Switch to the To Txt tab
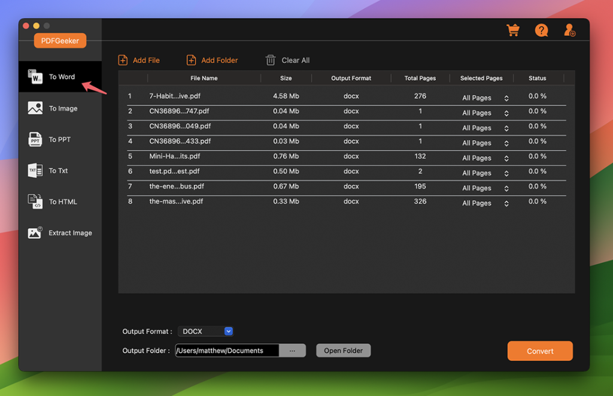 point(60,171)
